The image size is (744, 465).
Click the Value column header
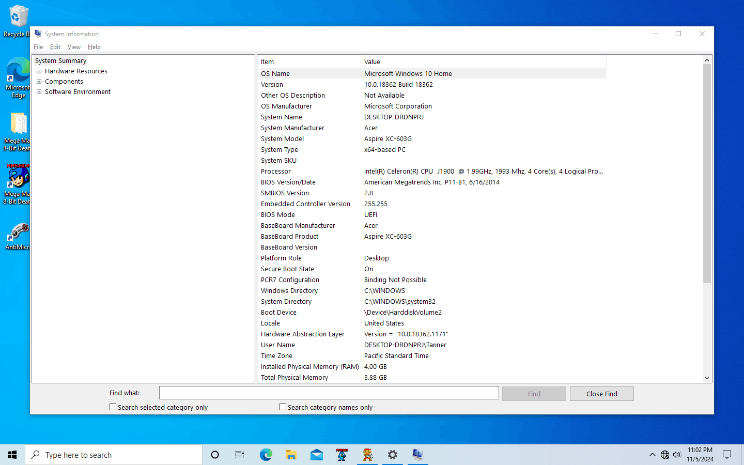(x=484, y=61)
